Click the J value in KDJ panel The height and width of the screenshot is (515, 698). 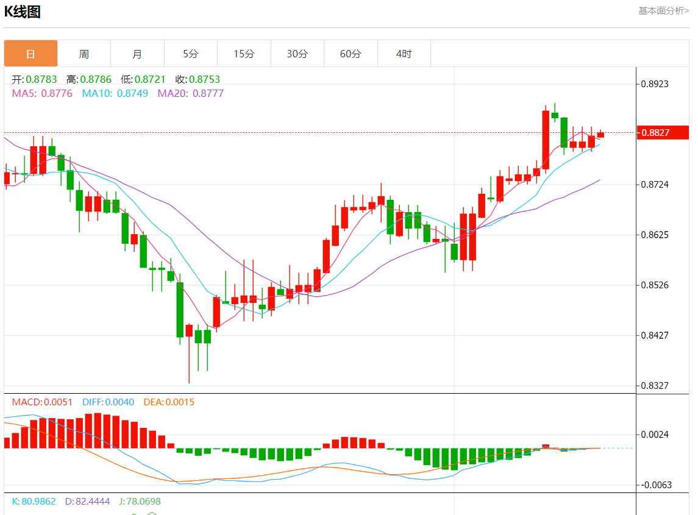click(x=140, y=502)
